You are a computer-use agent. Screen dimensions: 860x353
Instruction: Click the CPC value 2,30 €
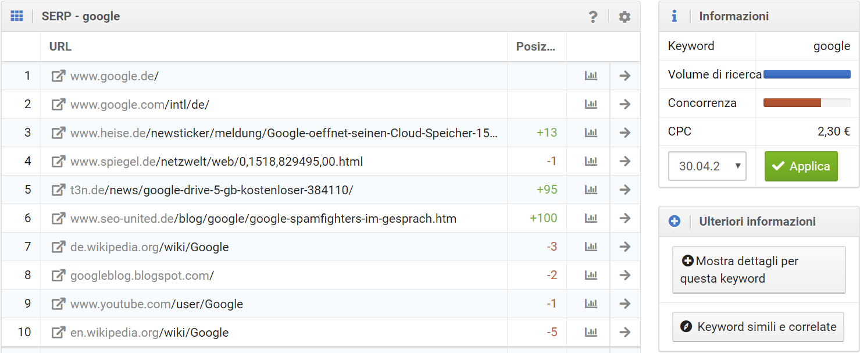point(834,131)
